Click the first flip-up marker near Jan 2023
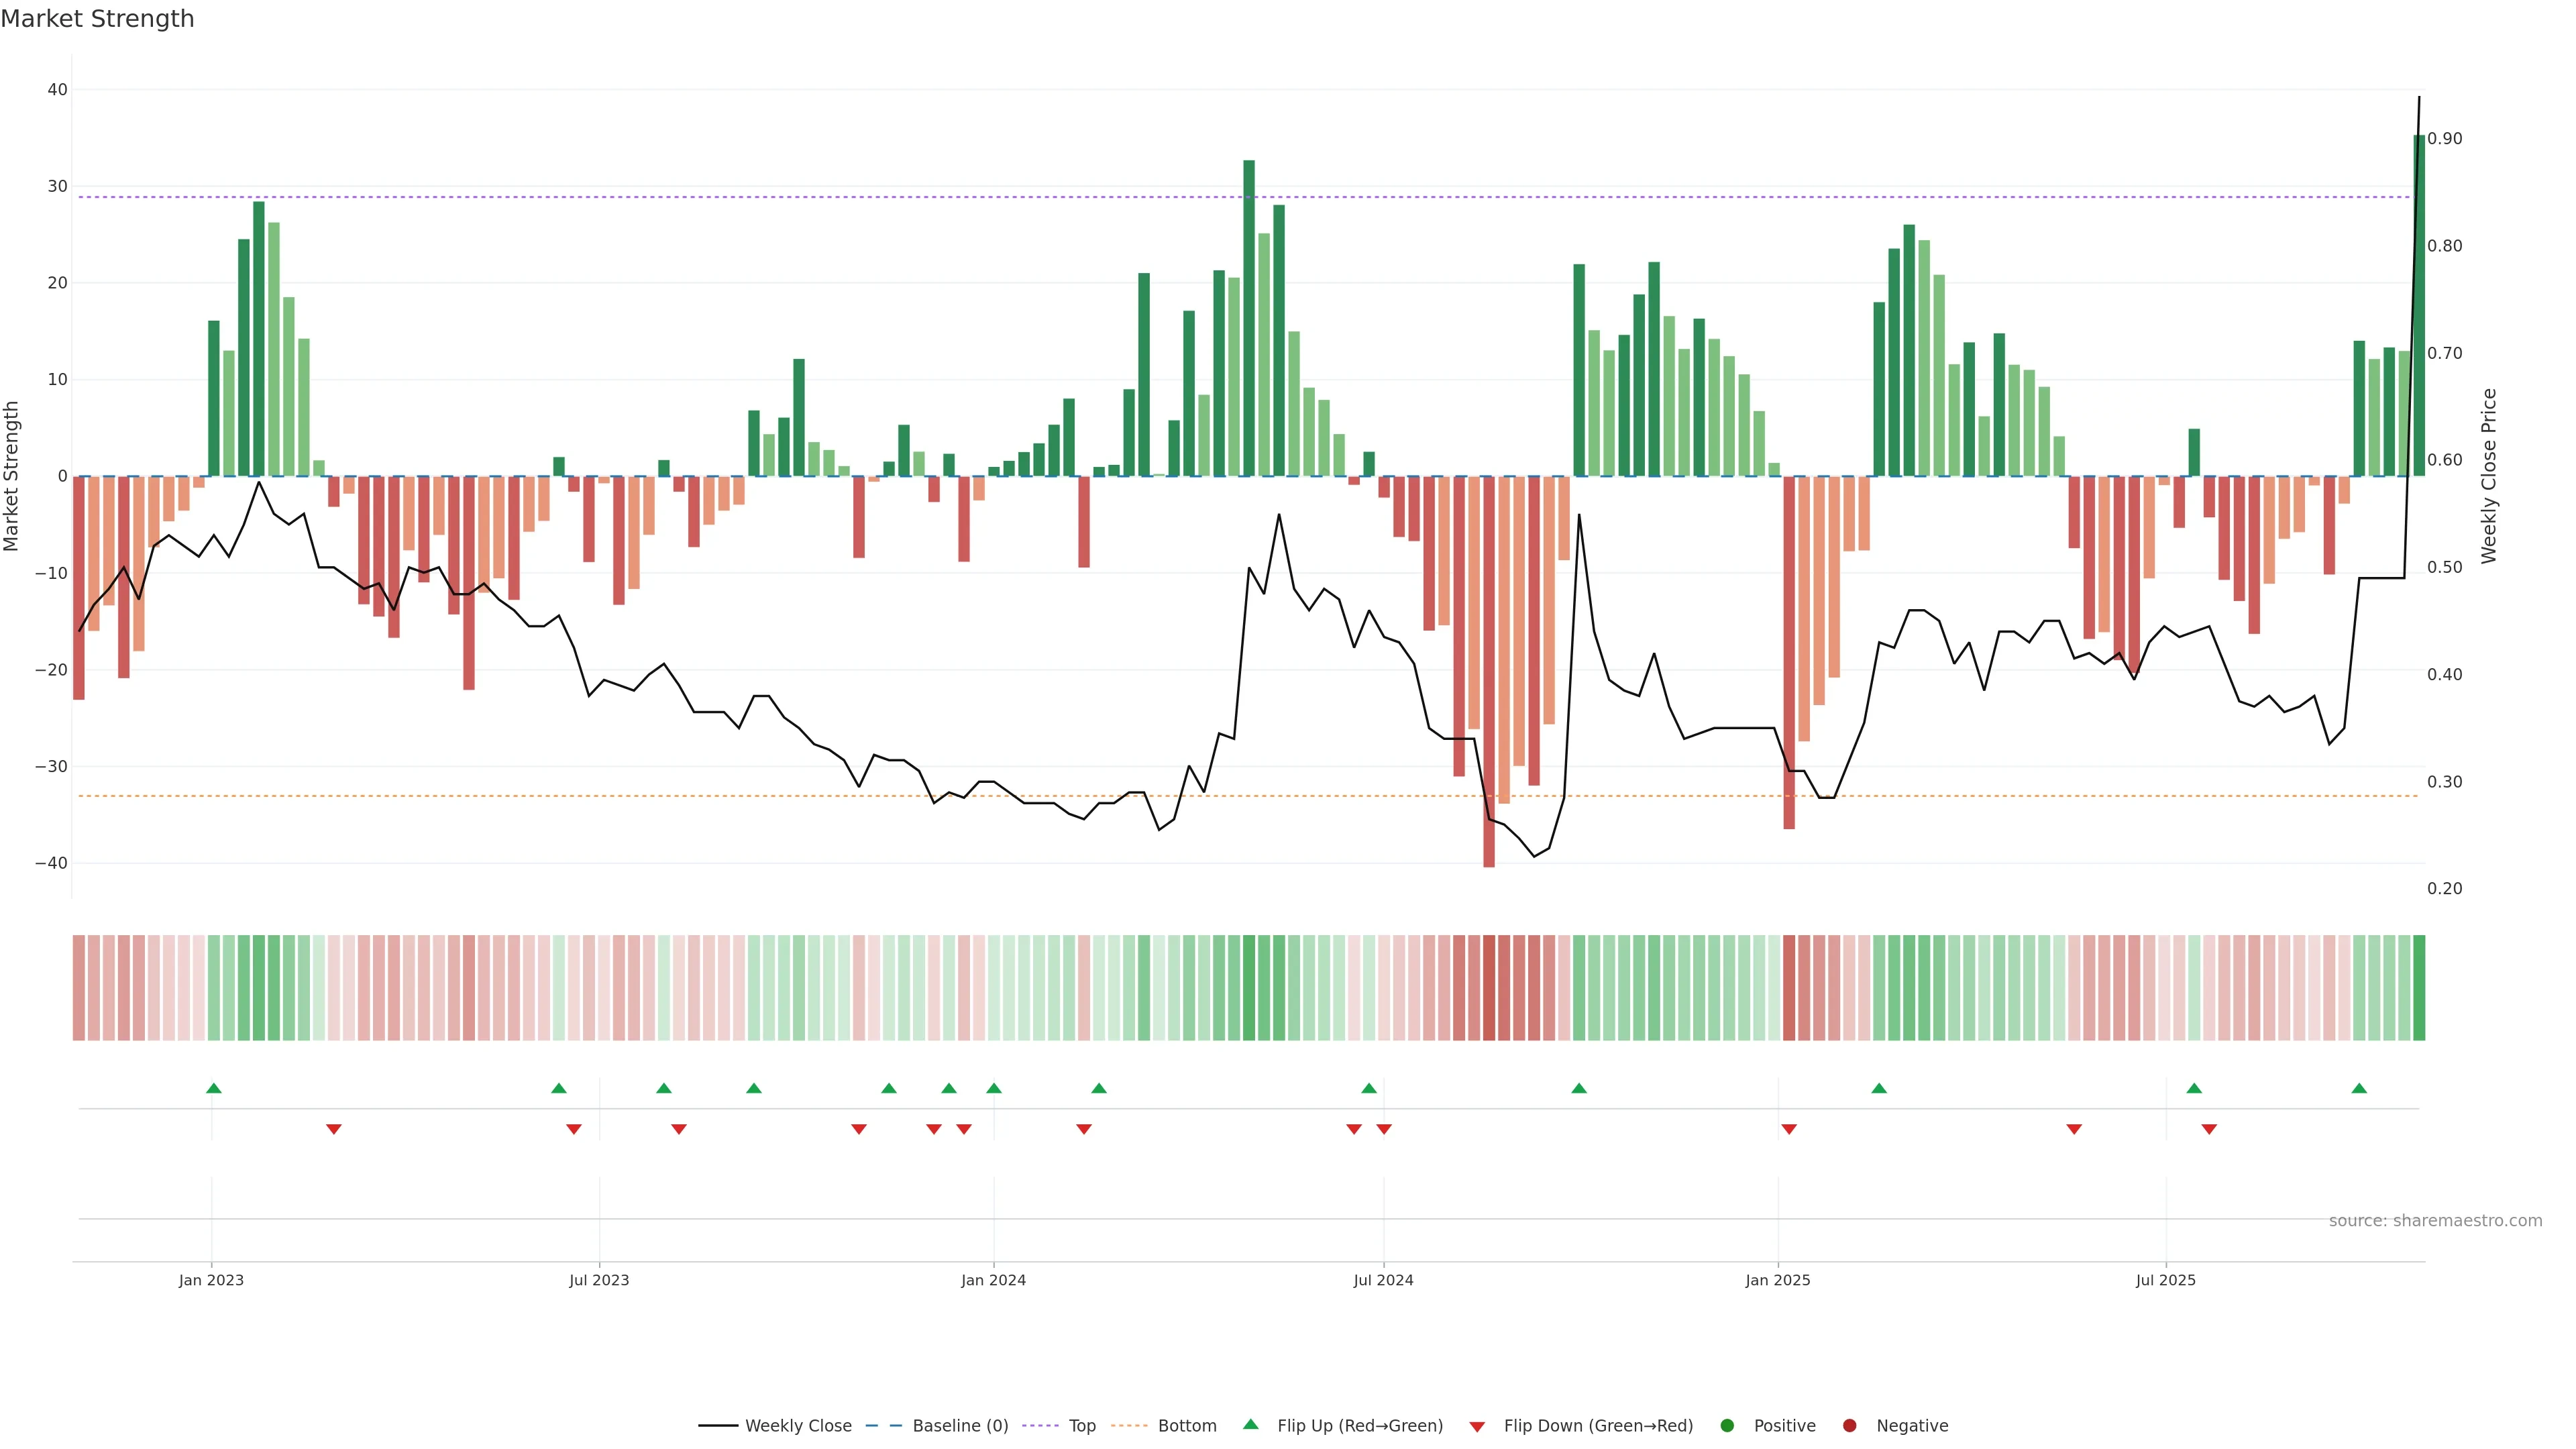Viewport: 2576px width, 1449px height. pyautogui.click(x=213, y=1088)
